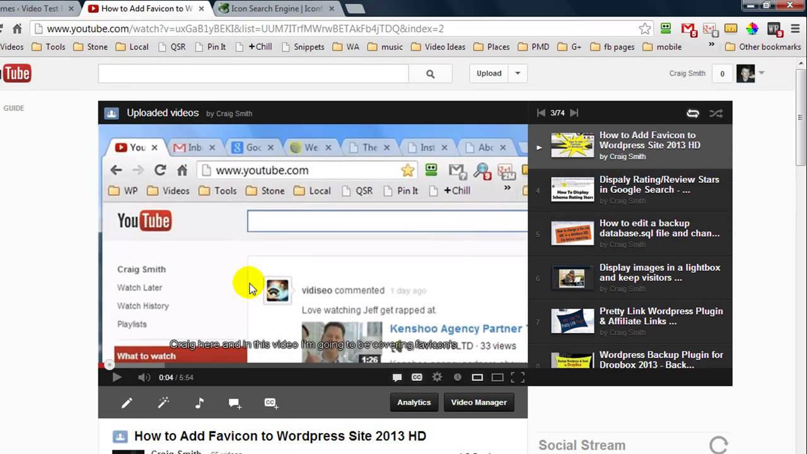
Task: Click the Uploaded videos playlist title
Action: tap(163, 113)
